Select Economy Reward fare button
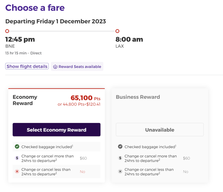 (57, 130)
